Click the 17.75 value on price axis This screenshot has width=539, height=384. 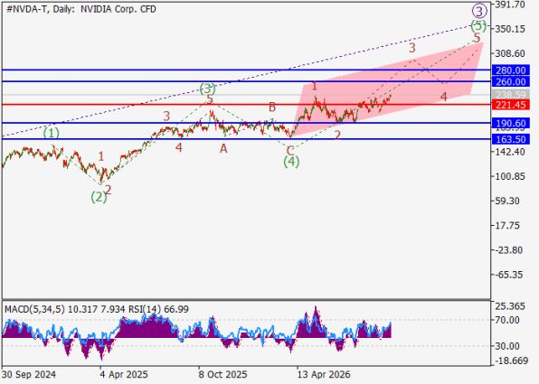click(x=507, y=225)
